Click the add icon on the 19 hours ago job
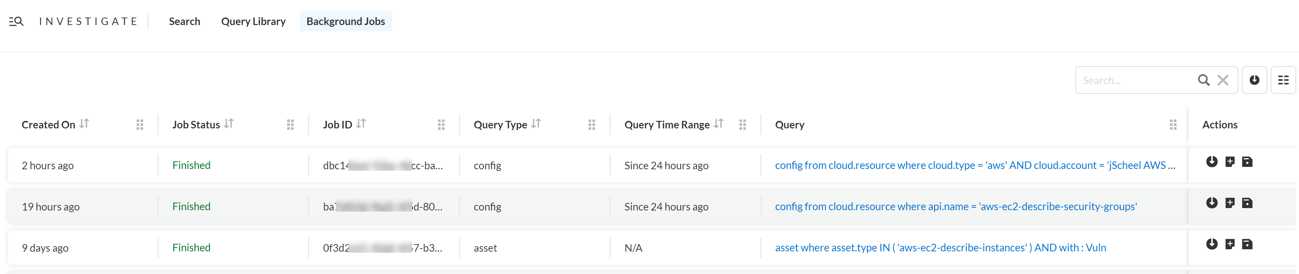This screenshot has width=1299, height=274. tap(1230, 203)
